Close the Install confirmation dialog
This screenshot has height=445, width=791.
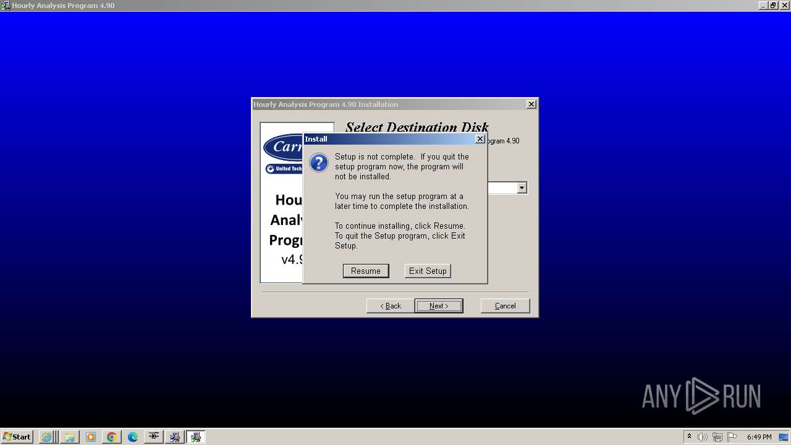pyautogui.click(x=480, y=139)
